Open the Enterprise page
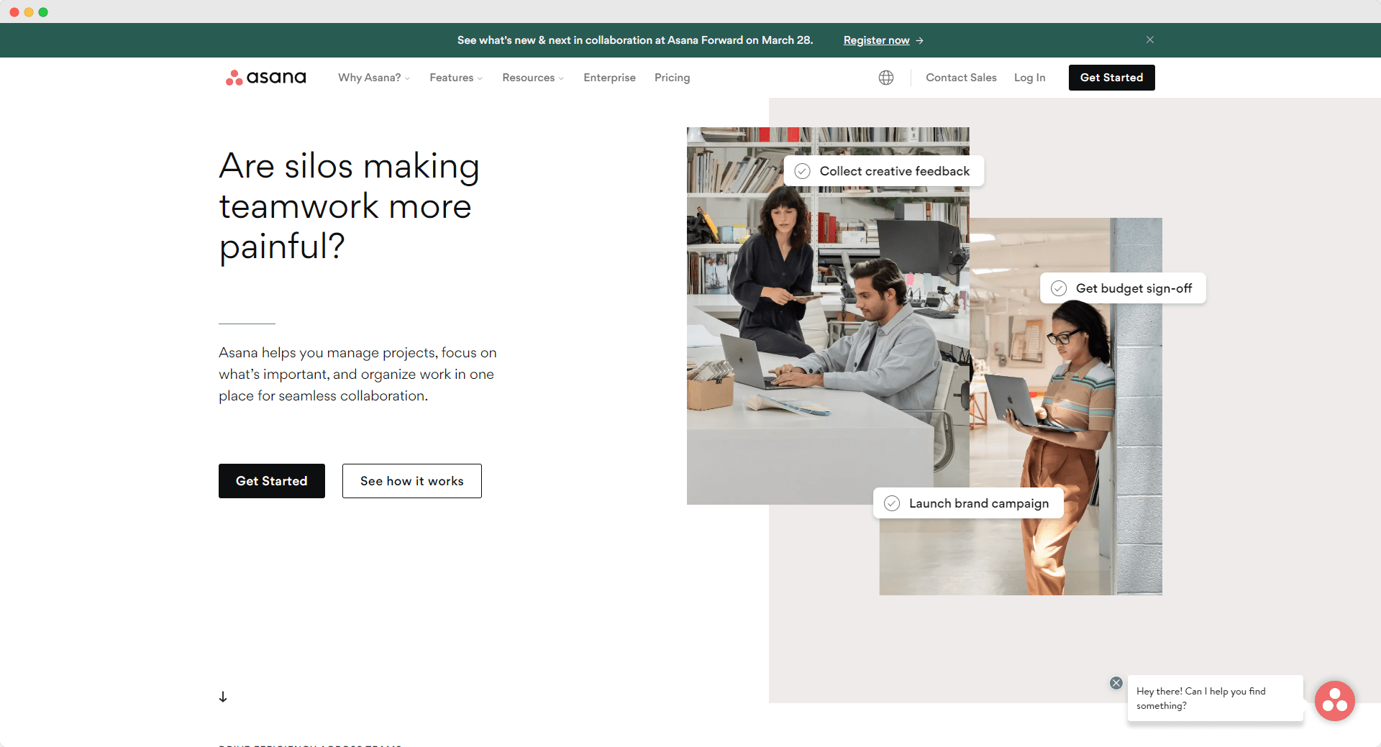 click(609, 78)
